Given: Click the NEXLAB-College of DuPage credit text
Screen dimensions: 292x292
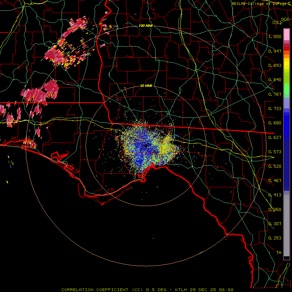Looking at the screenshot, I should click(x=261, y=4).
